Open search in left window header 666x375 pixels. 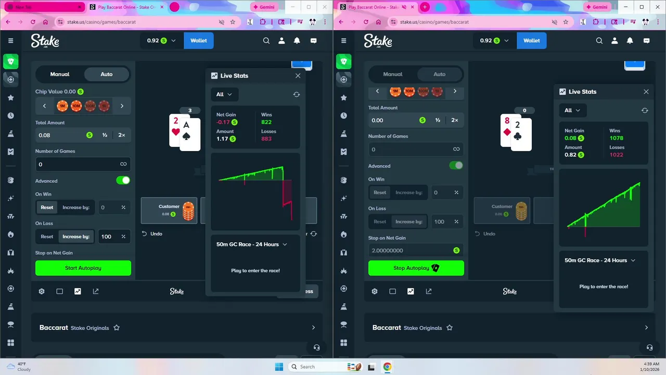tap(266, 41)
